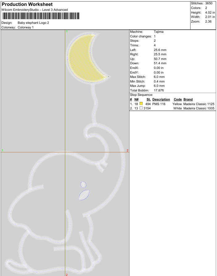Click the Description column header
Image resolution: width=217 pixels, height=276 pixels.
[x=161, y=100]
